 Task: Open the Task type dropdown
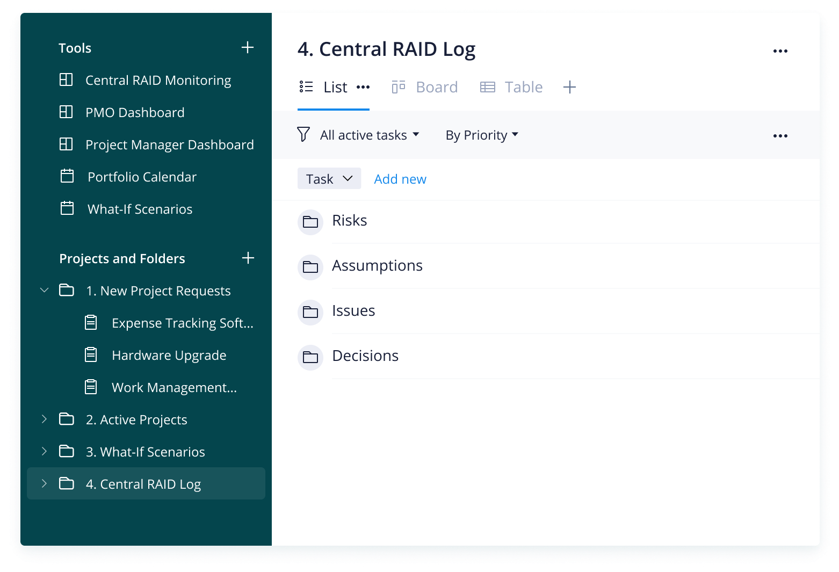tap(329, 178)
